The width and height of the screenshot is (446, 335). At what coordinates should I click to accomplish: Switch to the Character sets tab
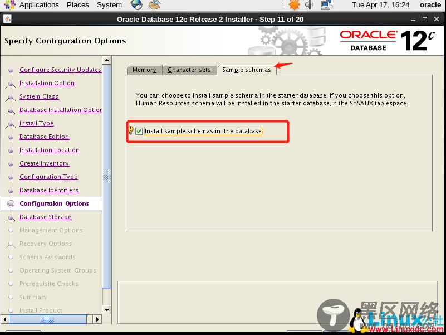click(x=189, y=70)
